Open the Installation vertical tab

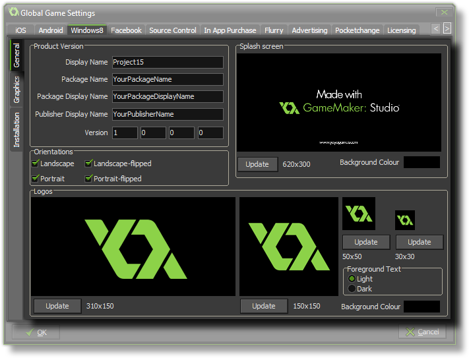[x=16, y=130]
